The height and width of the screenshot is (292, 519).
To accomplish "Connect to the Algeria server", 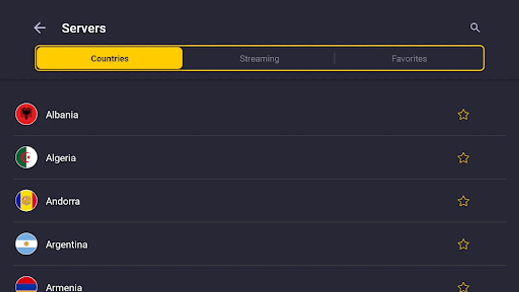I will point(227,158).
